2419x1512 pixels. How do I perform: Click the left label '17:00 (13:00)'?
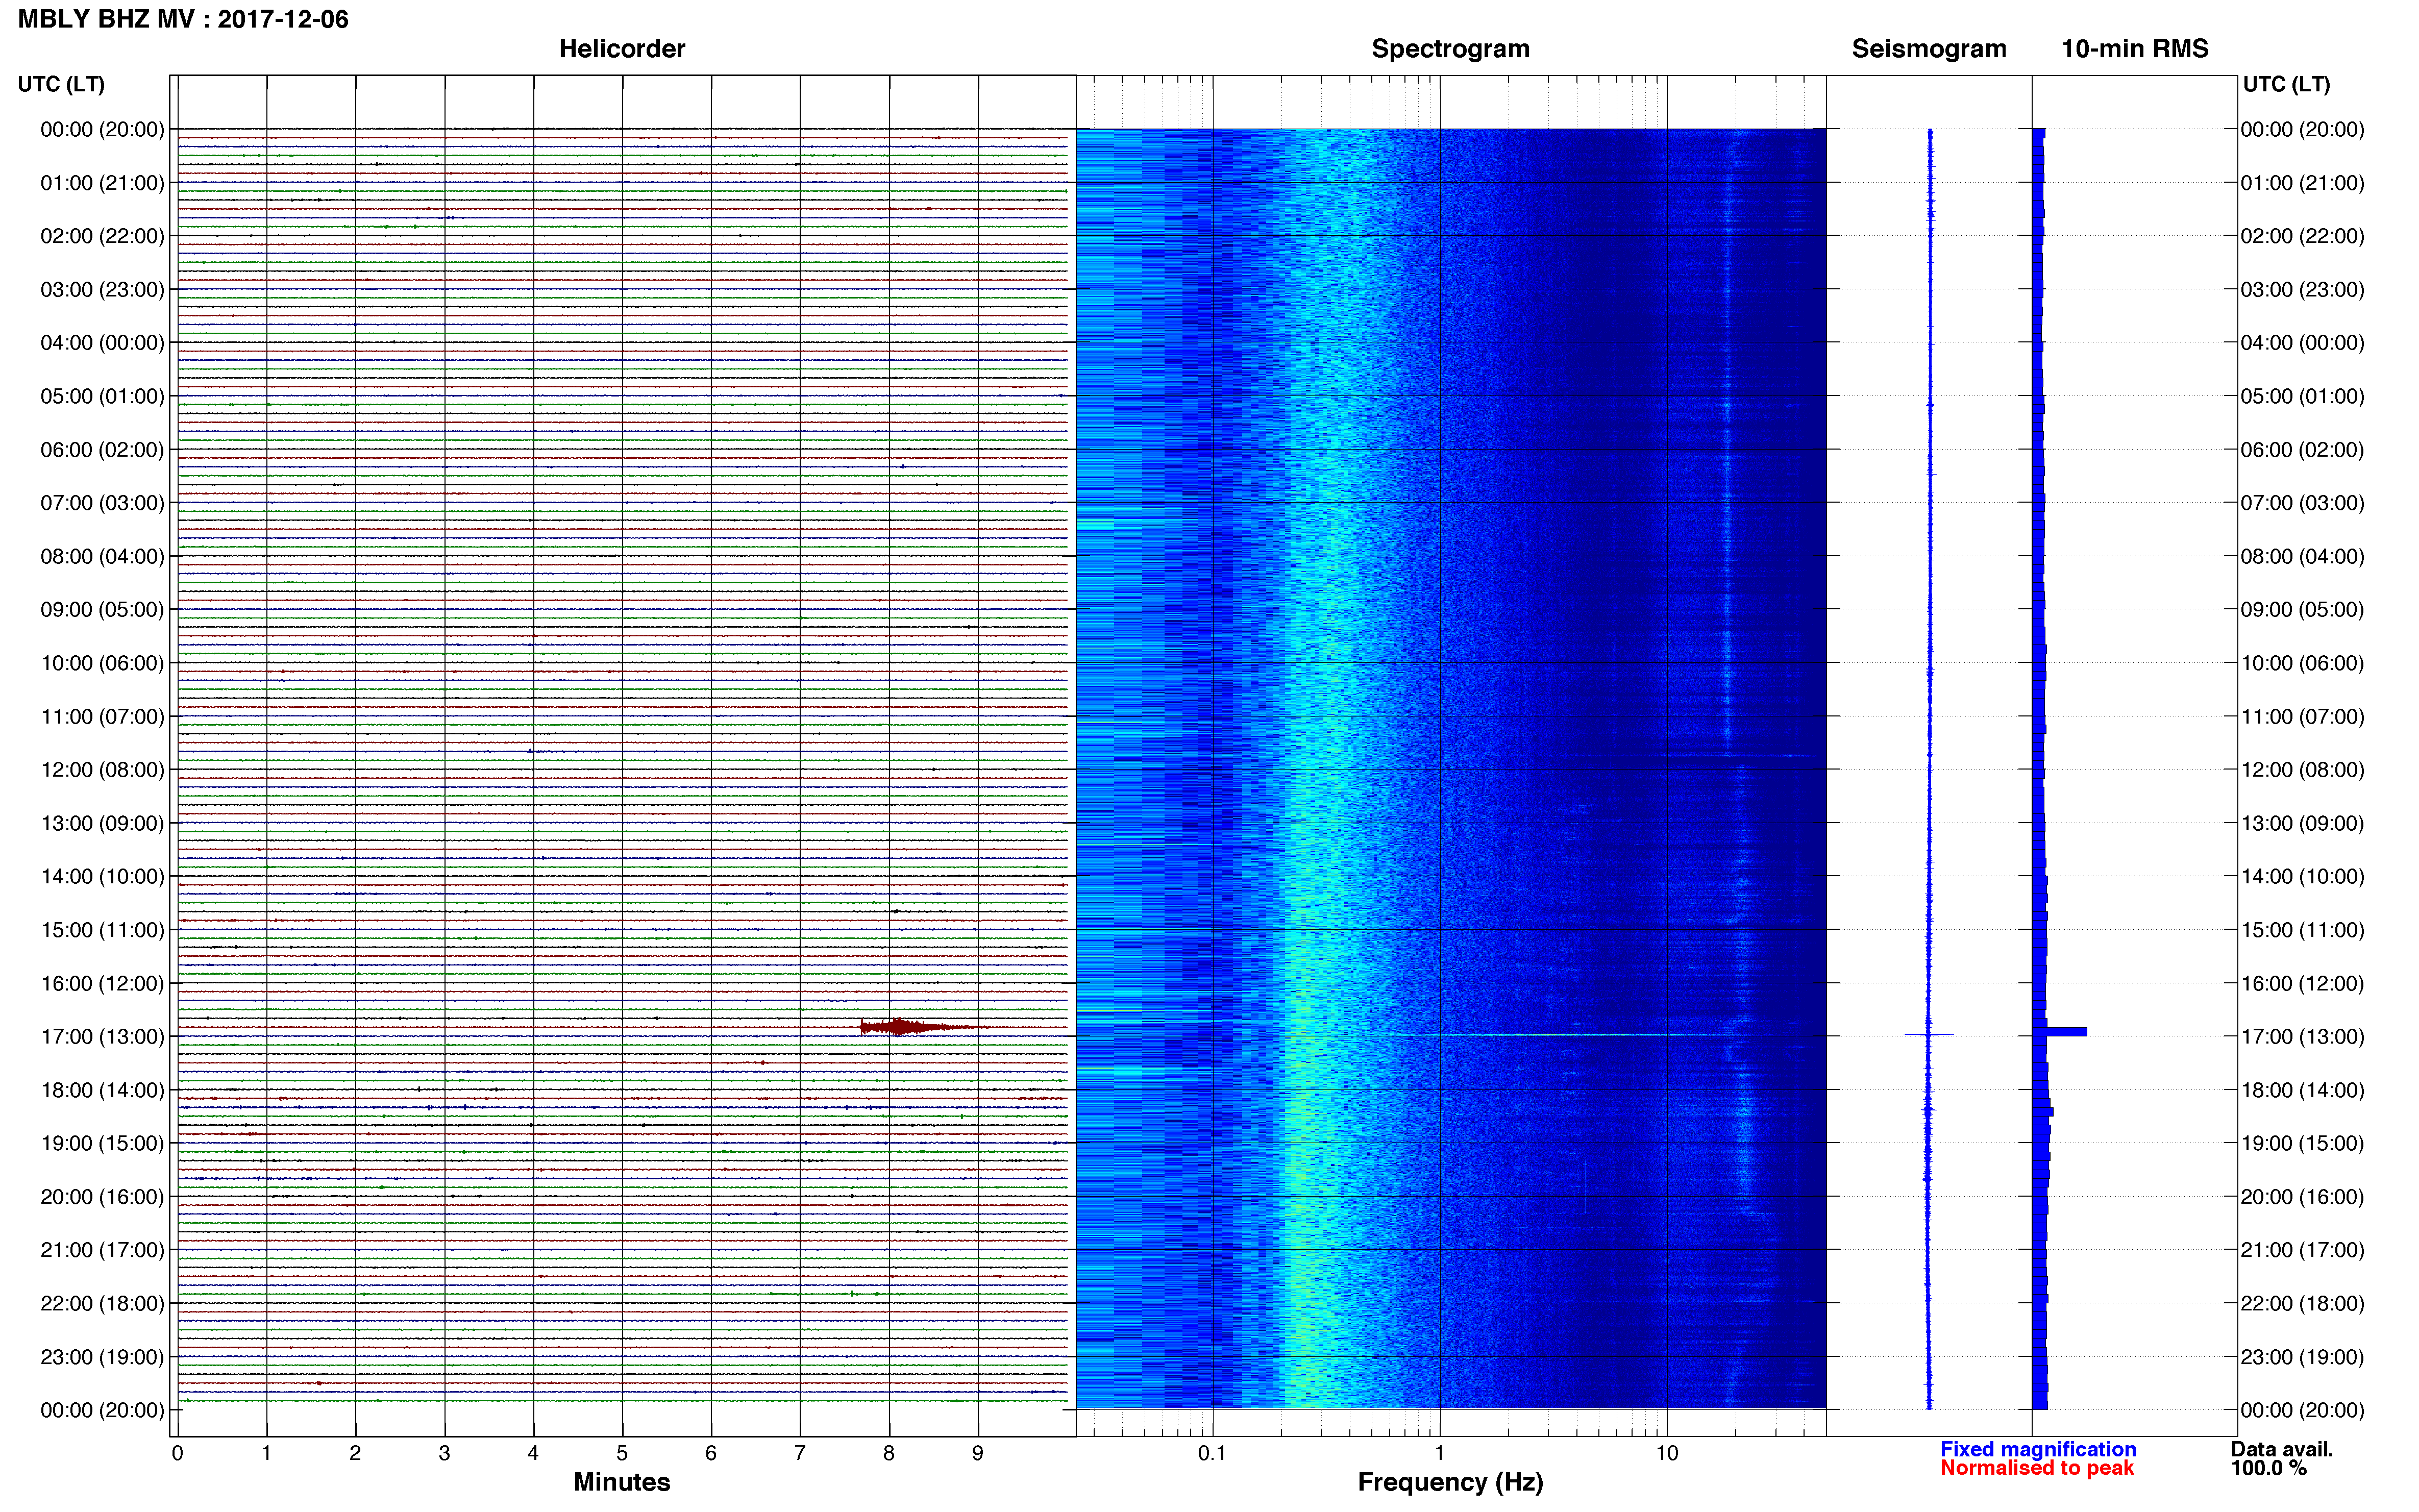(x=102, y=1036)
